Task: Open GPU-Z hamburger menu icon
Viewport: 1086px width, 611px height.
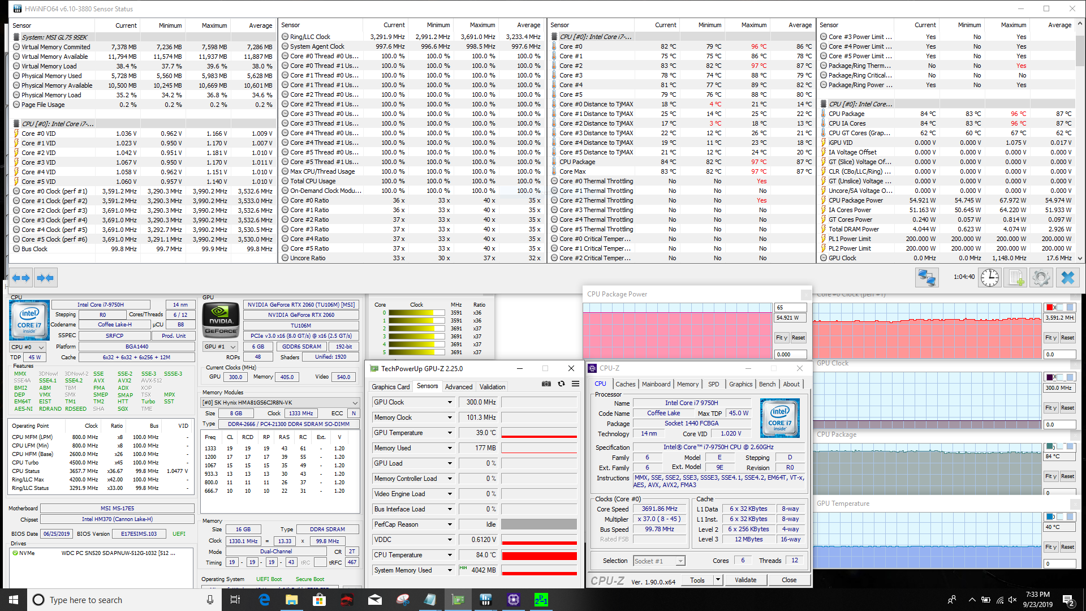Action: (575, 384)
